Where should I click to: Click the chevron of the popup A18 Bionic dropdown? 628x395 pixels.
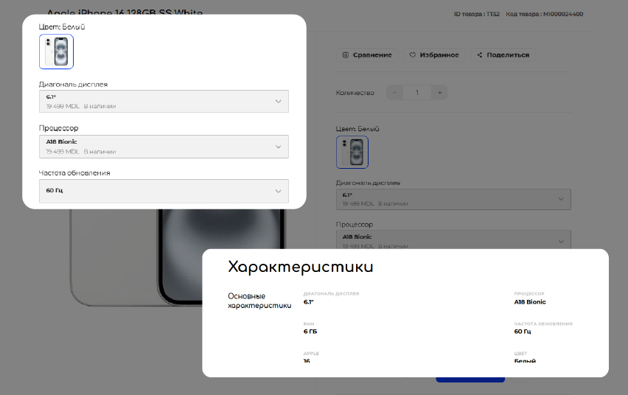tap(278, 147)
